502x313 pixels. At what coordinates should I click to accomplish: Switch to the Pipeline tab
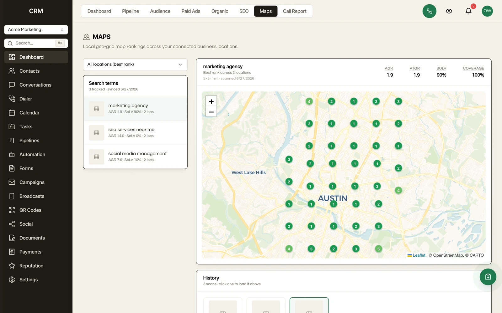coord(131,11)
